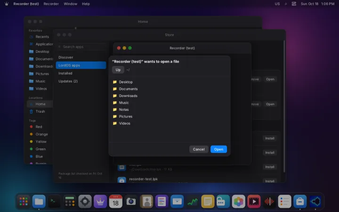Select the Downloads folder in the file dialog
Screen dimensions: 339x212
pos(169,96)
